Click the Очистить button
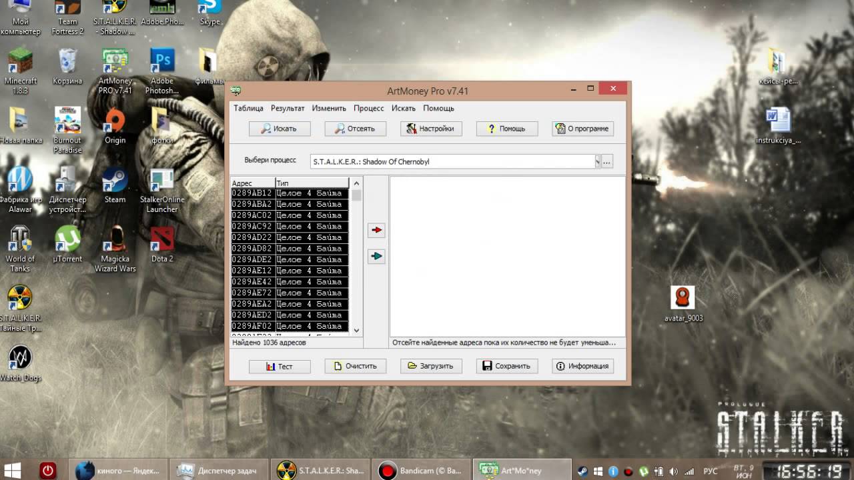854x480 pixels. point(356,366)
